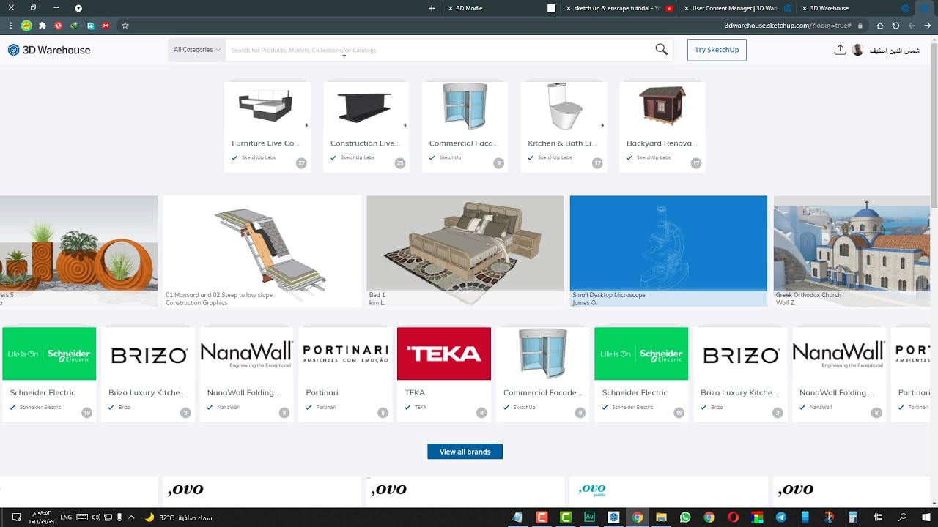Open WhatsApp from the taskbar
The height and width of the screenshot is (527, 938).
click(685, 517)
